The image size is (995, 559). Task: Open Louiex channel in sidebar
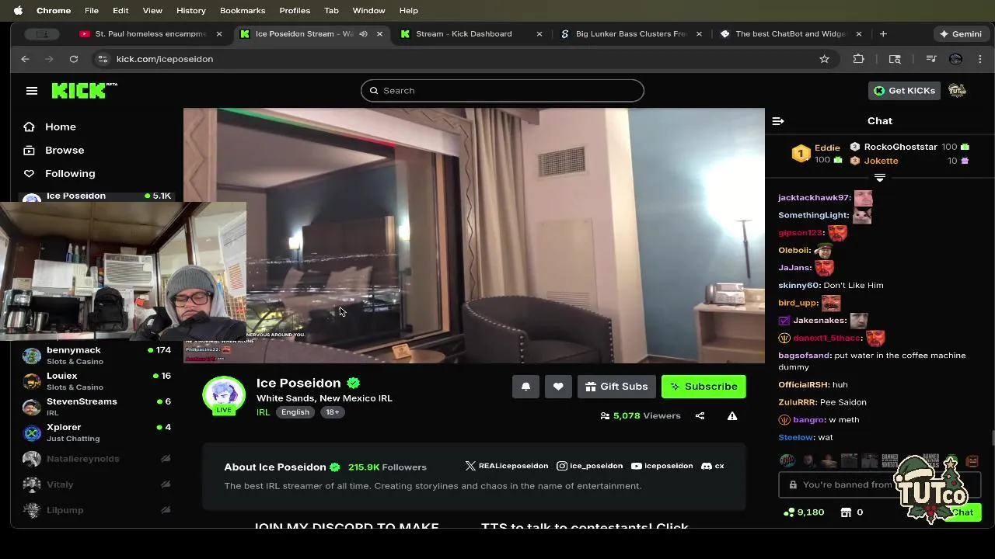point(97,381)
